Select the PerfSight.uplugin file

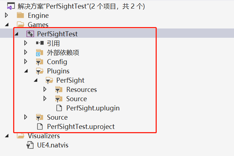pos(93,108)
